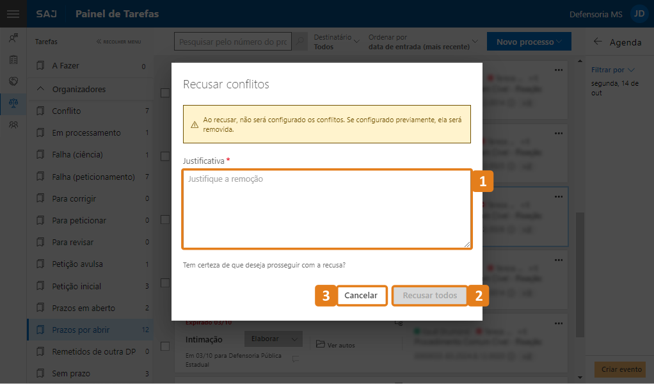654x384 pixels.
Task: Click the bookmark icon beside A Fazer
Action: (40, 65)
